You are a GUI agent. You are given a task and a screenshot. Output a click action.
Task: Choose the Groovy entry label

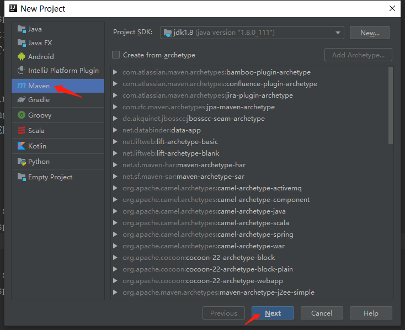point(40,115)
